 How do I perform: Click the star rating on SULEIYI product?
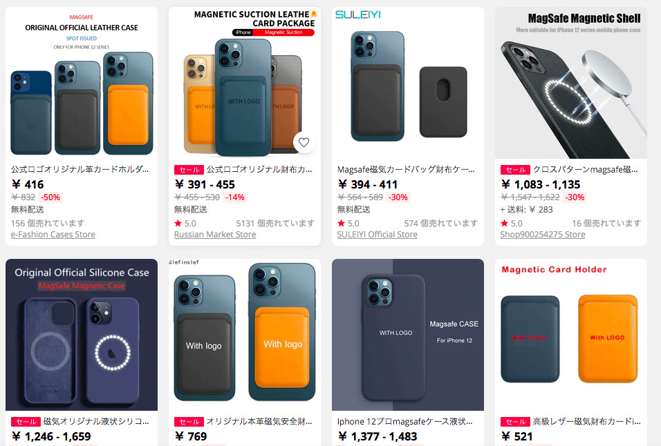pyautogui.click(x=341, y=223)
